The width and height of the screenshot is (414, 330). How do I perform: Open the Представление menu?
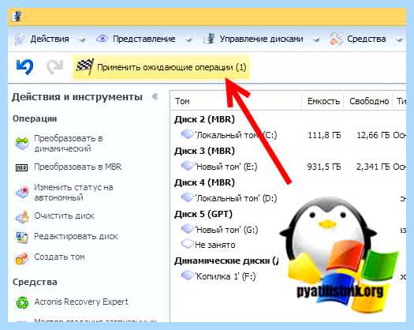click(144, 39)
